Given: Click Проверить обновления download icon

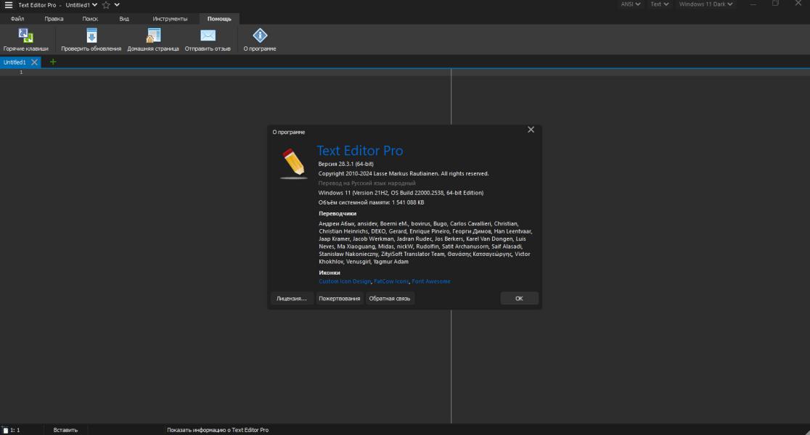Looking at the screenshot, I should pyautogui.click(x=91, y=35).
